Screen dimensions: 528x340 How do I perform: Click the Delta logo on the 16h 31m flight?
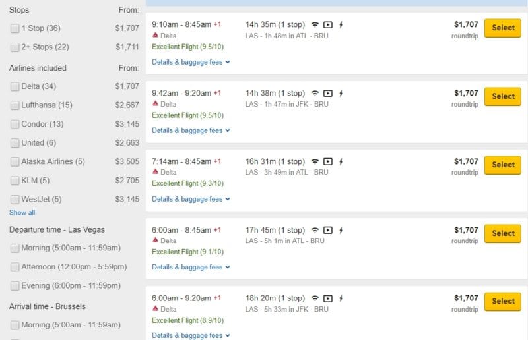tap(155, 173)
